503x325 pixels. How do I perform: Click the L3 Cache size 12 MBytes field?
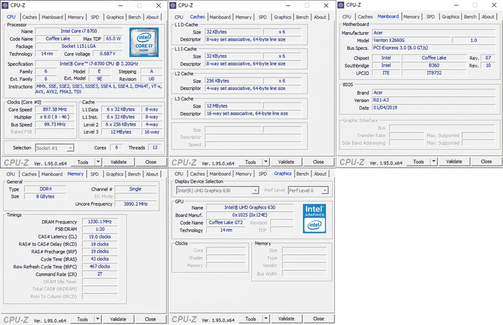233,106
